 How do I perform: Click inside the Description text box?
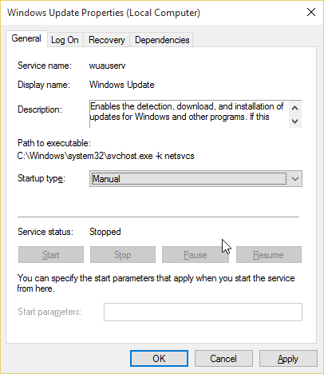tap(189, 114)
